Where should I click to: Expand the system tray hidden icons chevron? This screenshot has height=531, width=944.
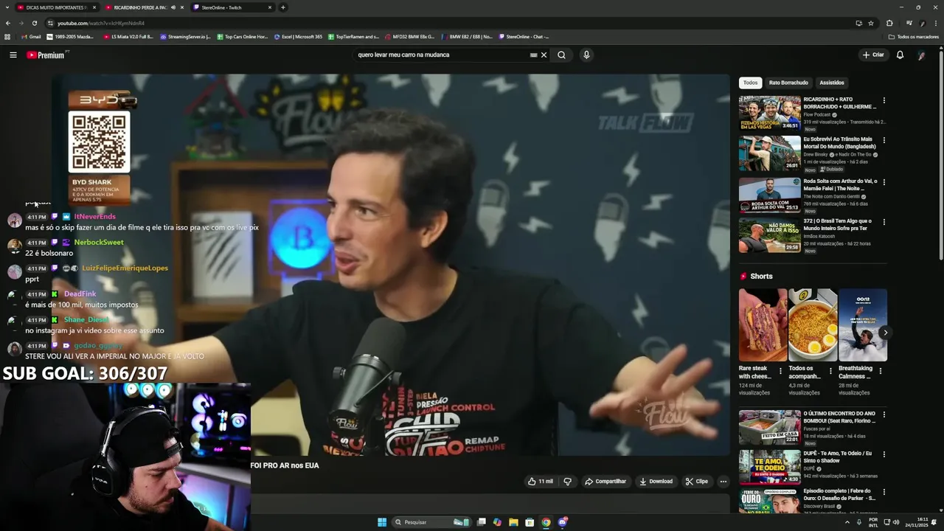[x=847, y=522]
